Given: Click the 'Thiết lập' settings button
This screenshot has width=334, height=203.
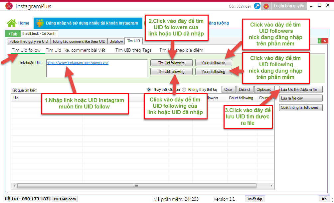Looking at the screenshot, I should click(255, 199).
